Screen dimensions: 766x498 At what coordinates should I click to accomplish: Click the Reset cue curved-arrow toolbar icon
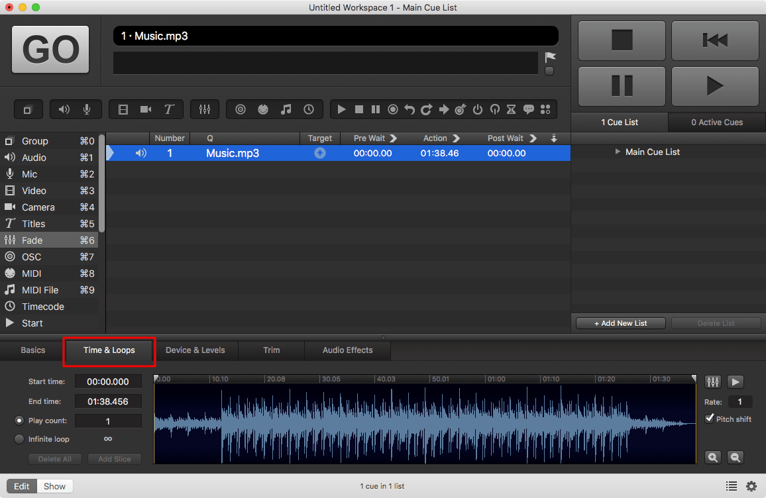[x=410, y=109]
